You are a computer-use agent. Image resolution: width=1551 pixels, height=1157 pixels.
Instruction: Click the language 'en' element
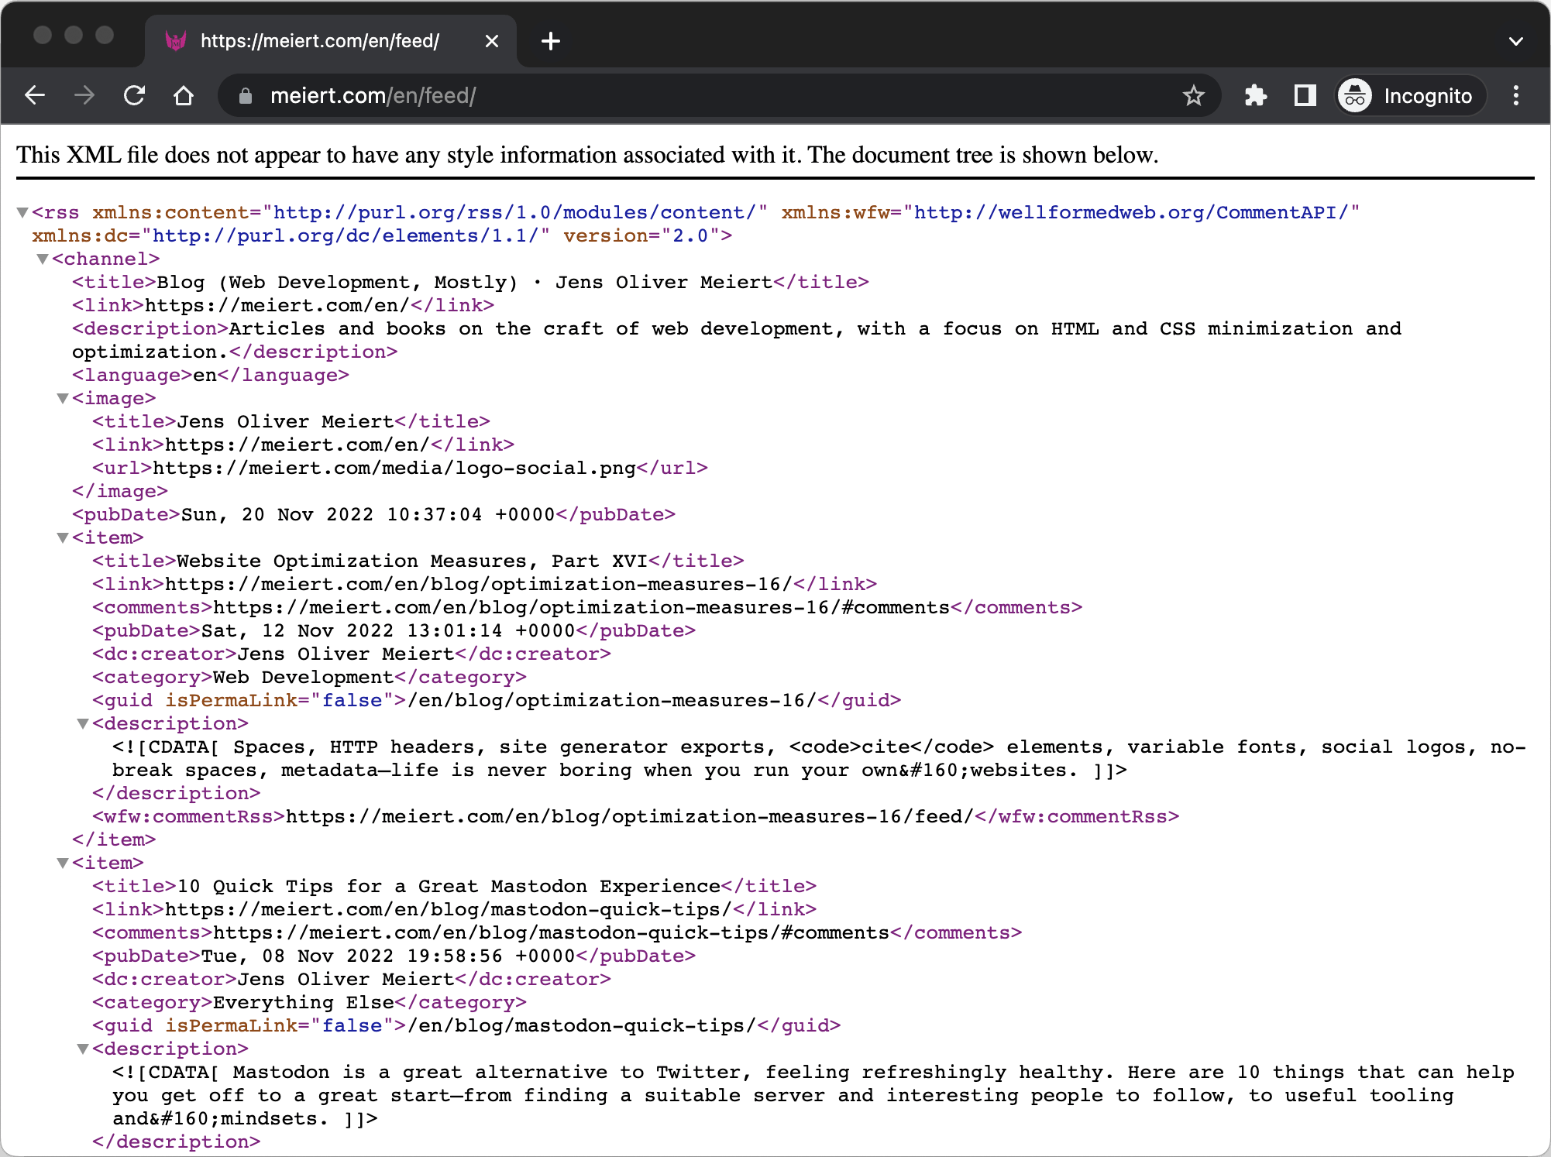click(211, 375)
